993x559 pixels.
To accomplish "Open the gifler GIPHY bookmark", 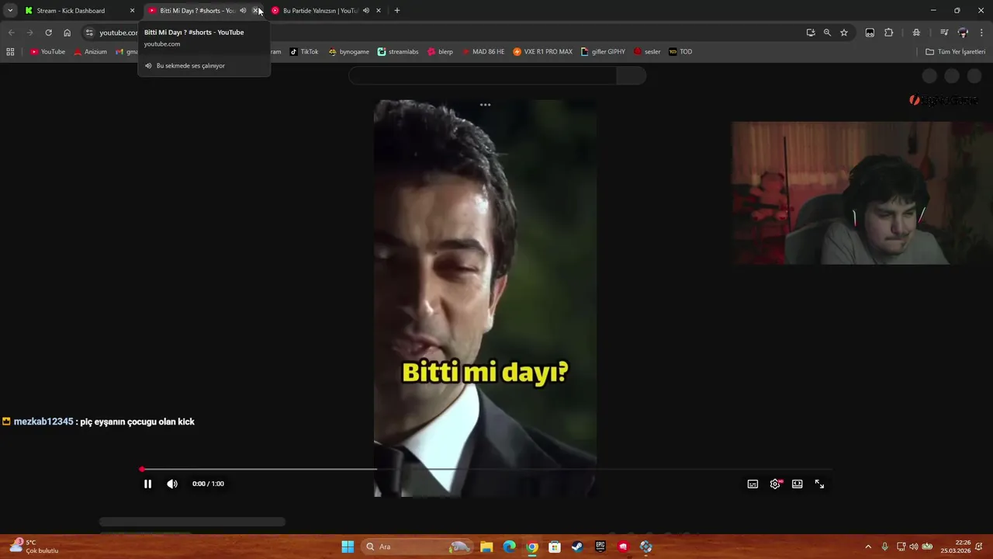I will coord(603,52).
